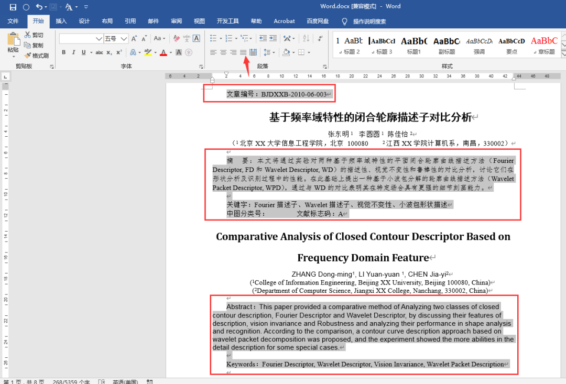The width and height of the screenshot is (566, 384).
Task: Apply the 标题 3 style
Action: [382, 45]
